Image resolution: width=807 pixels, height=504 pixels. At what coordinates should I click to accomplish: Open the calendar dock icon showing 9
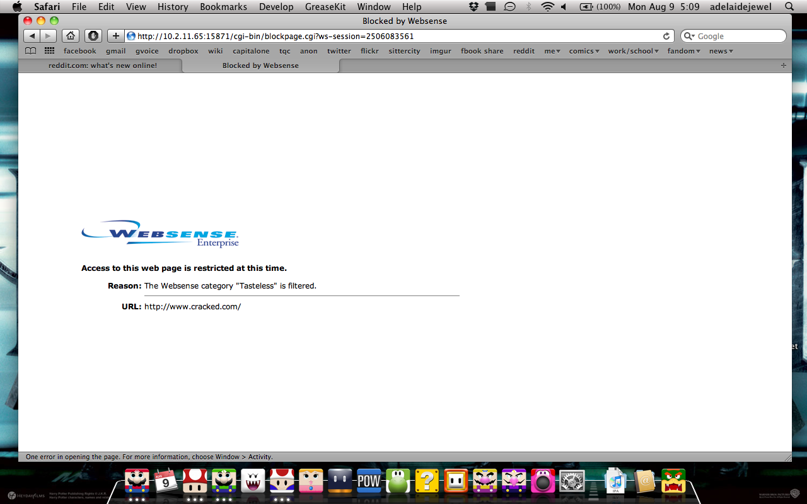pyautogui.click(x=166, y=481)
